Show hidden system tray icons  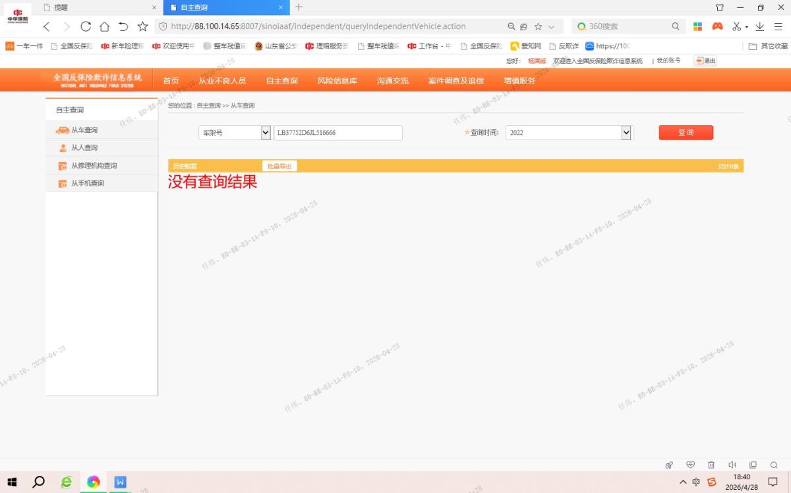[683, 482]
